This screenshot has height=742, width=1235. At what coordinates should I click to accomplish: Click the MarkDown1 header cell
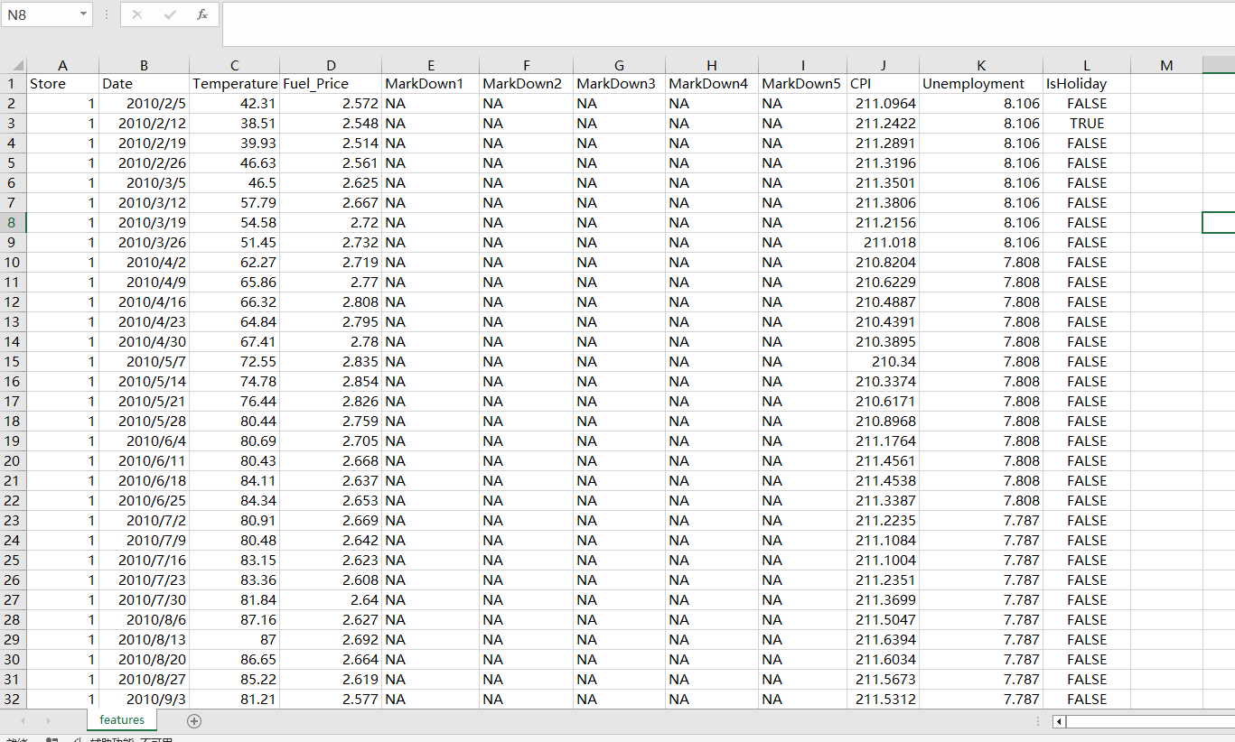point(431,83)
